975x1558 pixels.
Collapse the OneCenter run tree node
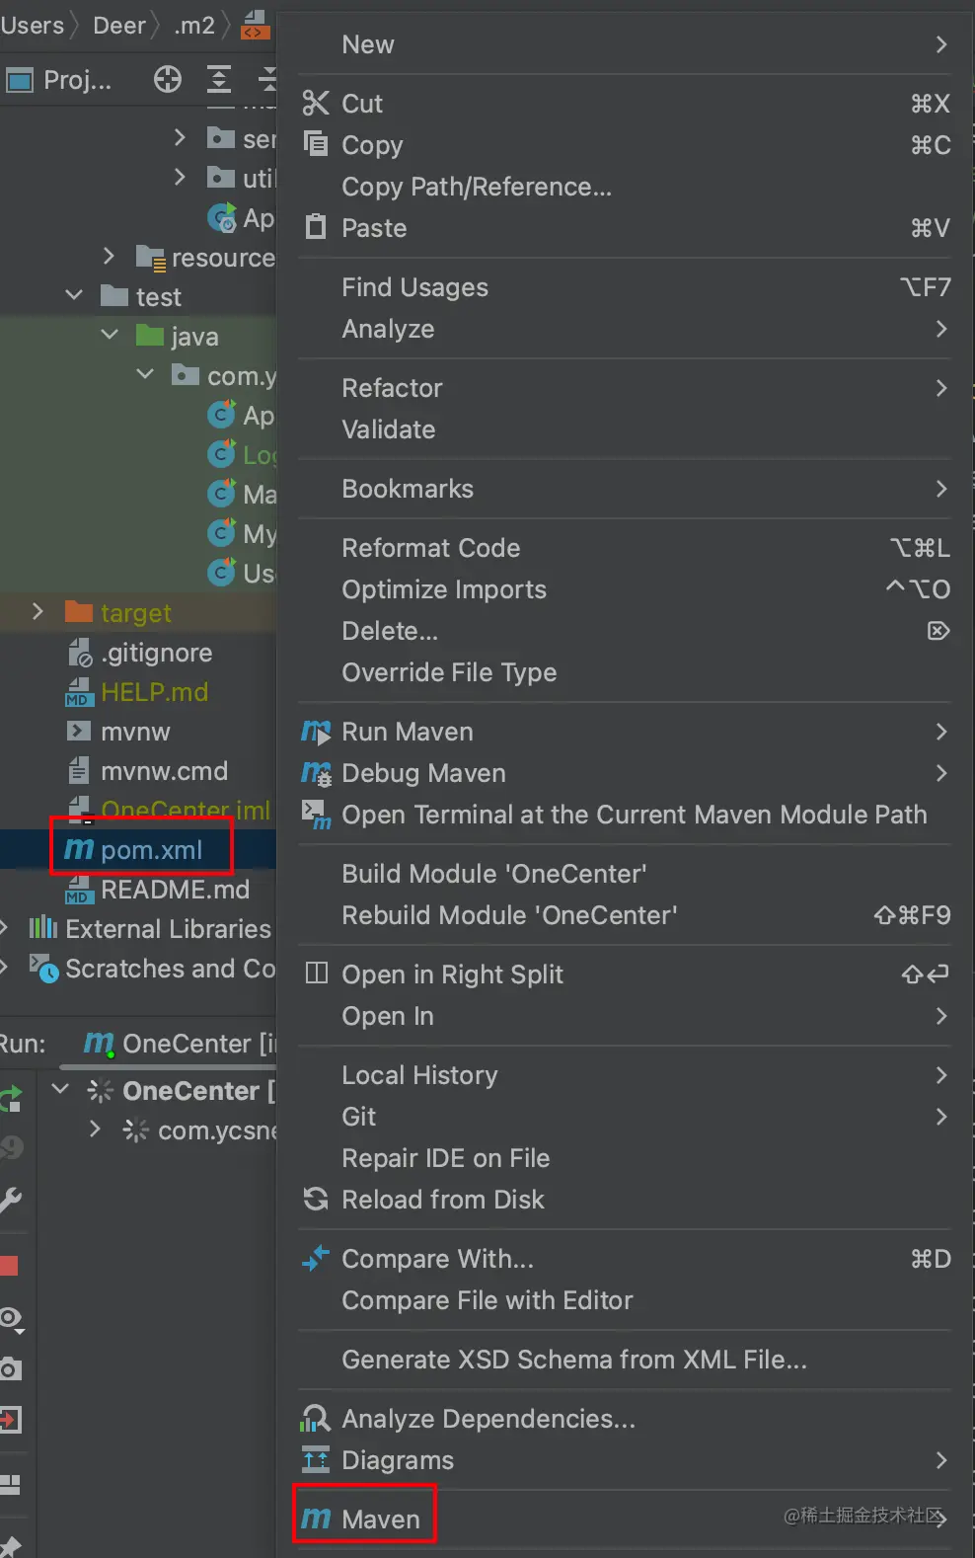[60, 1089]
